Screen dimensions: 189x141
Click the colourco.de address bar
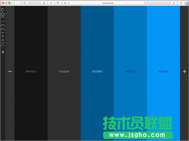coord(108,3)
